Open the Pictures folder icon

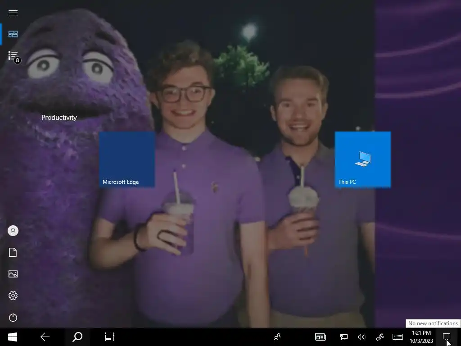point(13,274)
